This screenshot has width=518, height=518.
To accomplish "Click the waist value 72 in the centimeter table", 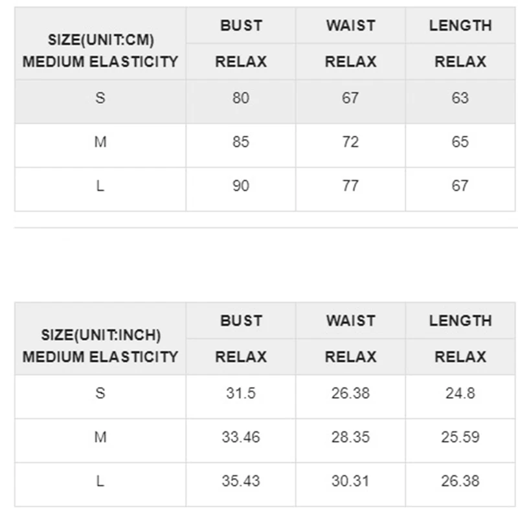I will click(x=350, y=142).
